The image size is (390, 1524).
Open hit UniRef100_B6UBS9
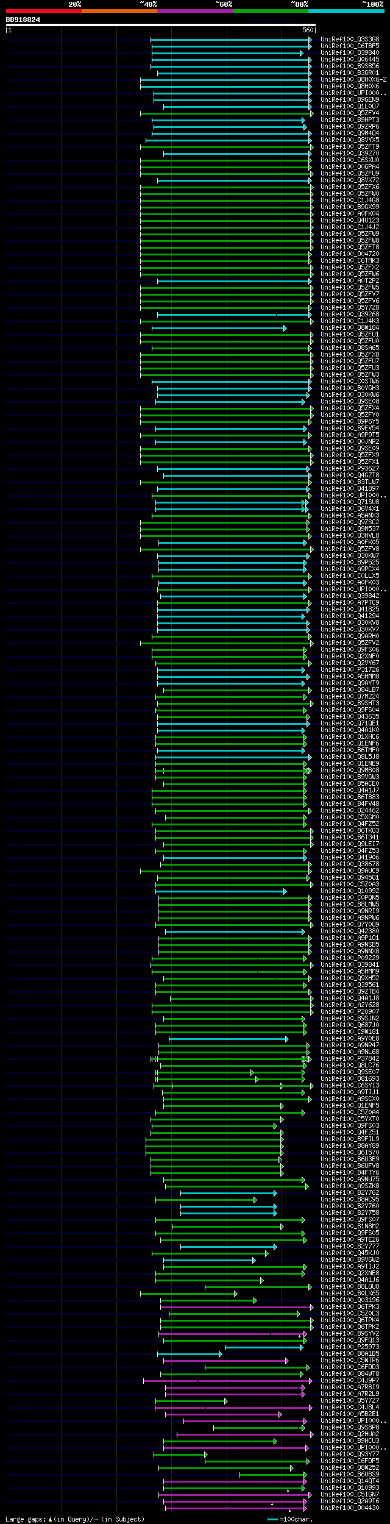tap(350, 1475)
